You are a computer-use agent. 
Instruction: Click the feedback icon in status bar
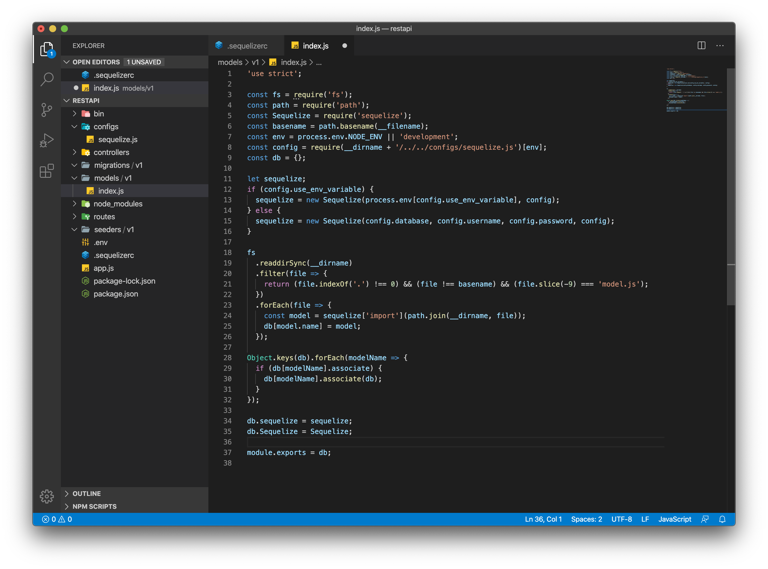coord(704,519)
